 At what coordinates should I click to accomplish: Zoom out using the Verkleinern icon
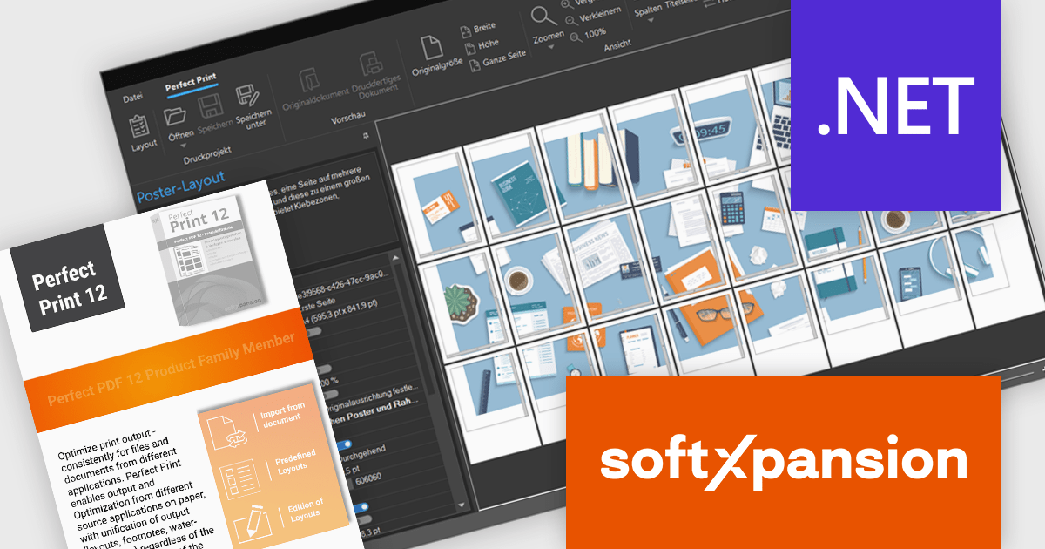pyautogui.click(x=571, y=19)
